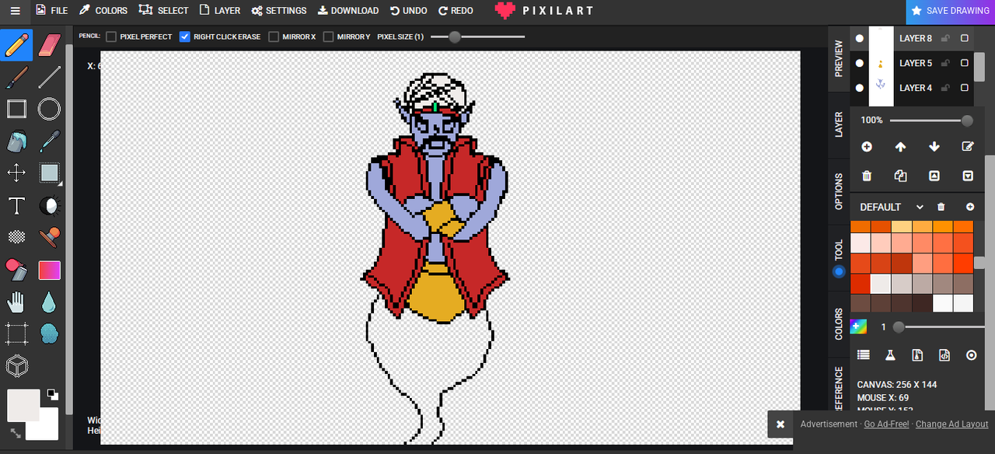Viewport: 995px width, 454px height.
Task: Open the flask icon below the palette
Action: [x=890, y=355]
